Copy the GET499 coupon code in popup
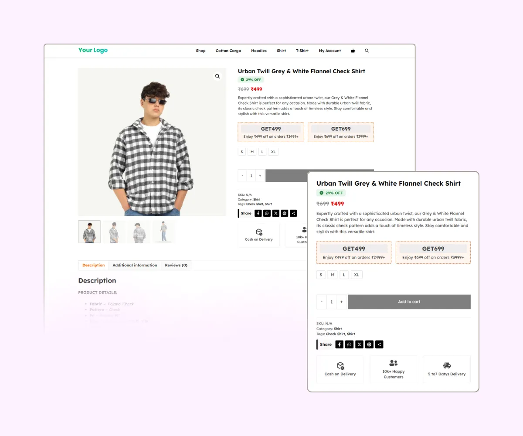 coord(354,249)
